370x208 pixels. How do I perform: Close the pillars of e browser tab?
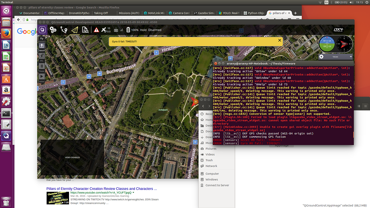click(289, 13)
